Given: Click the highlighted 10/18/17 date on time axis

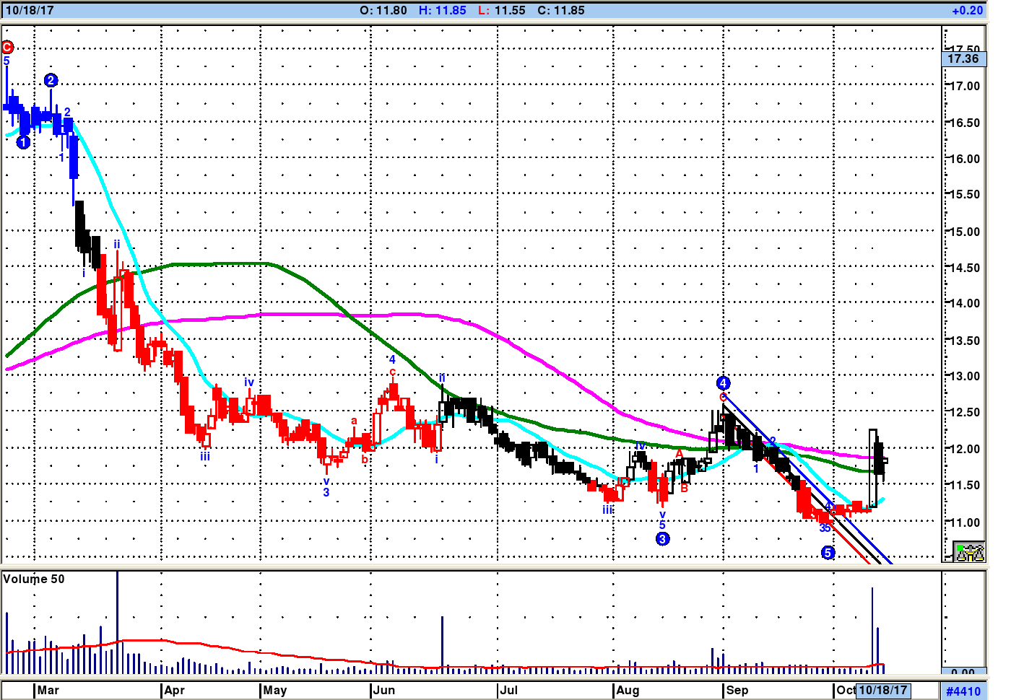Looking at the screenshot, I should coord(883,690).
